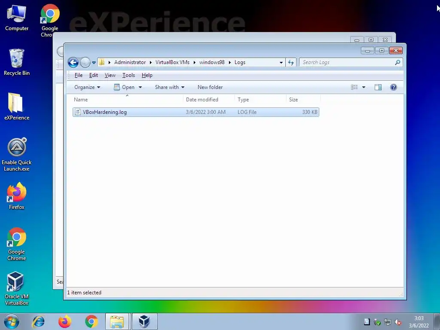Open the Recycle Bin desktop icon
Image resolution: width=440 pixels, height=330 pixels.
pyautogui.click(x=17, y=62)
